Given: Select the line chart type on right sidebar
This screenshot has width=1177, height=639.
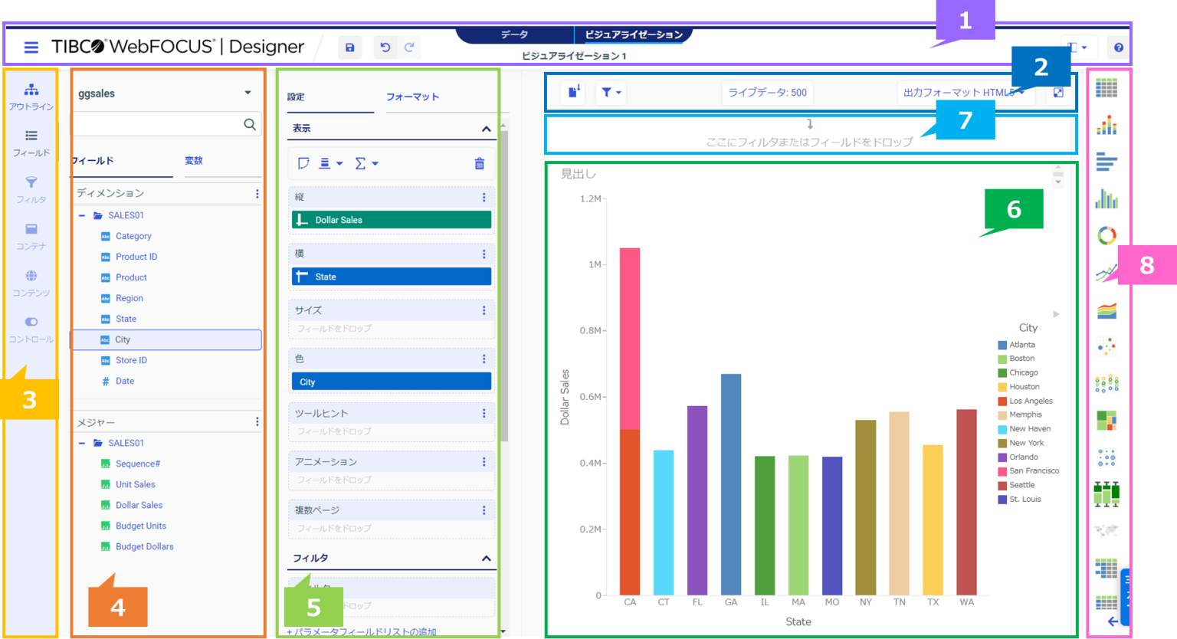Looking at the screenshot, I should point(1107,272).
